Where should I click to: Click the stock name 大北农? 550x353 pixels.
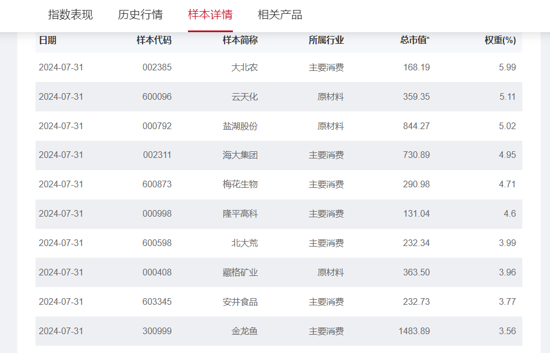[x=245, y=67]
